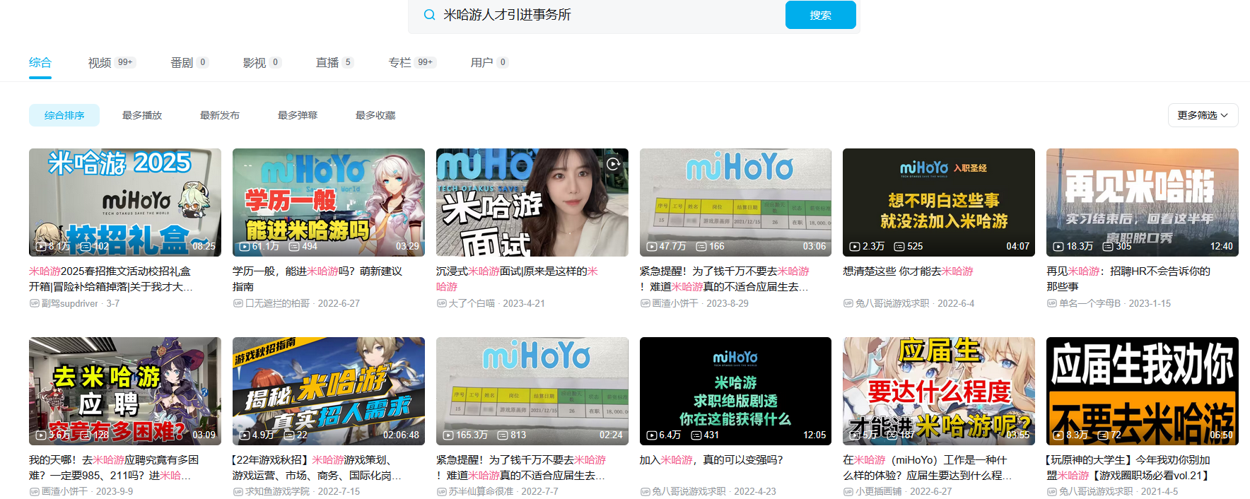Open 紧急提醒 title dated 2022-7-7
This screenshot has height=499, width=1250.
point(521,467)
